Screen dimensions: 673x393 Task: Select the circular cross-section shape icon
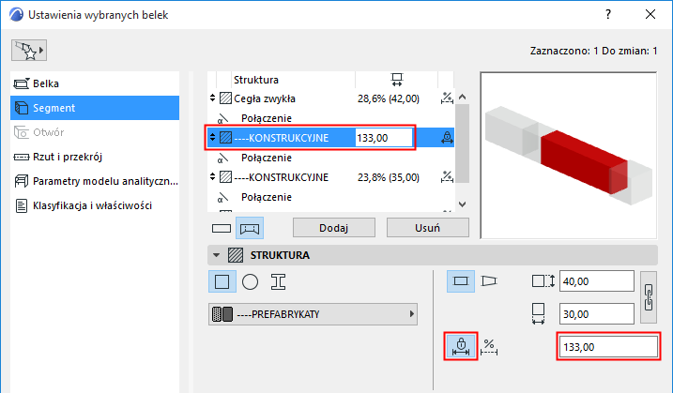(x=251, y=280)
